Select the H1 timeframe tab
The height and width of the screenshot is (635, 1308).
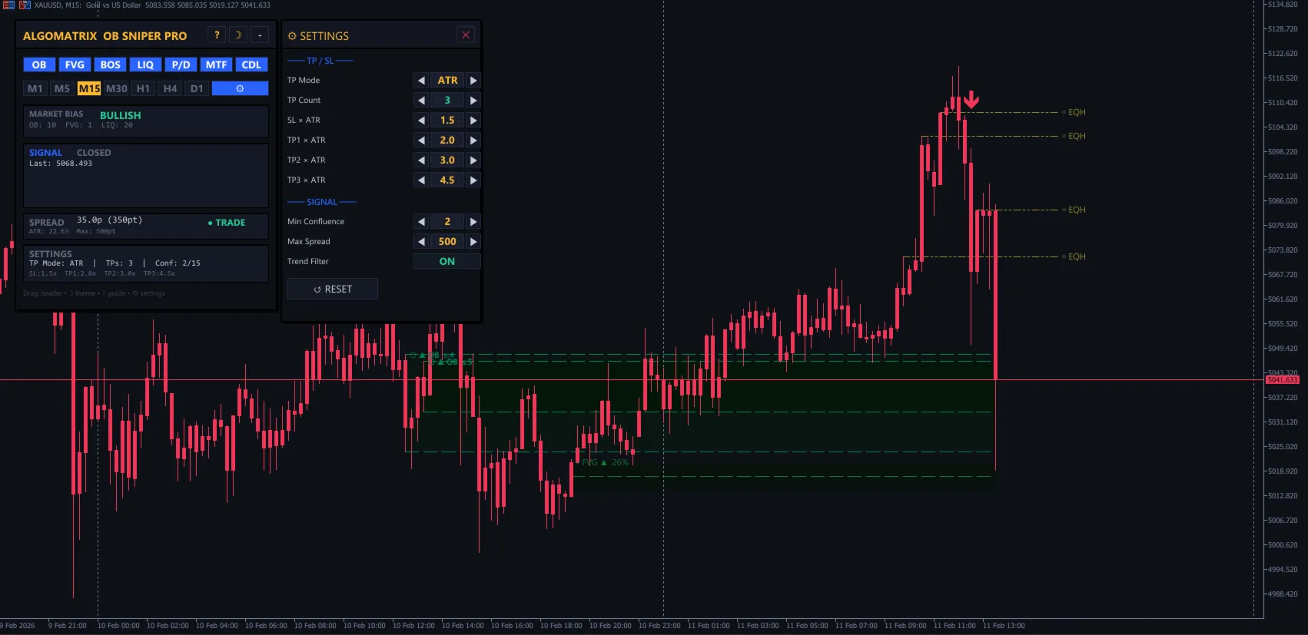click(143, 88)
